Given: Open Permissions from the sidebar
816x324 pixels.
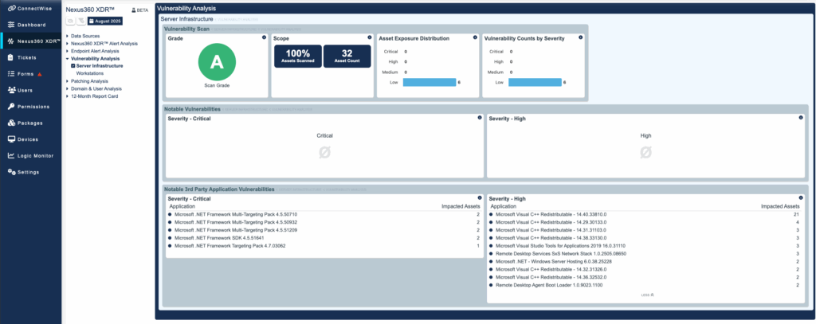Looking at the screenshot, I should pyautogui.click(x=33, y=107).
